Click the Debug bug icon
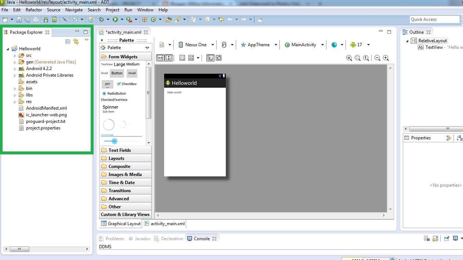 click(x=102, y=19)
